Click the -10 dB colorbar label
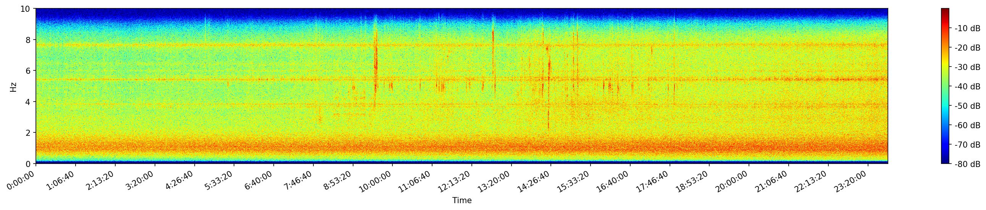The height and width of the screenshot is (210, 986). coord(967,29)
